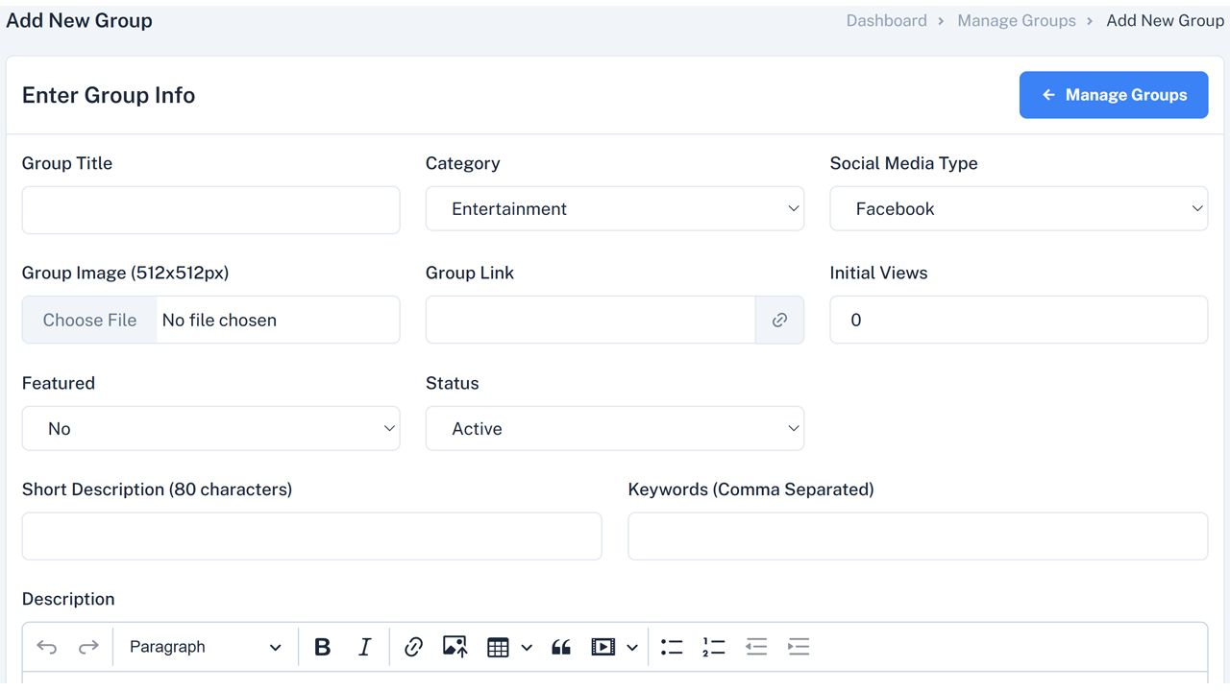Click the link icon beside Group Link
Screen dimensions: 1230x691
pos(779,320)
